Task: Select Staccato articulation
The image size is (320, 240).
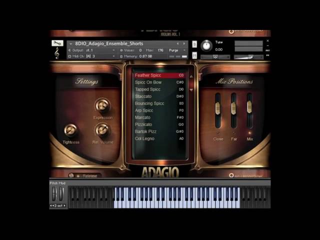Action: pyautogui.click(x=159, y=96)
